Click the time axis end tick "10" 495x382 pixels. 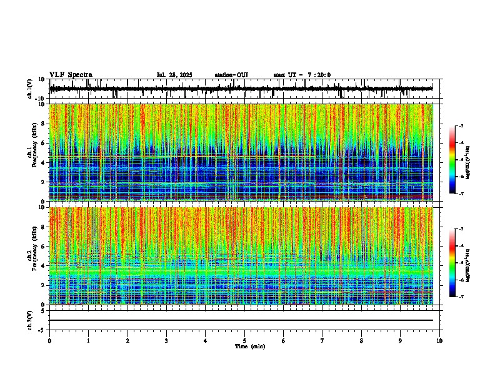click(439, 341)
